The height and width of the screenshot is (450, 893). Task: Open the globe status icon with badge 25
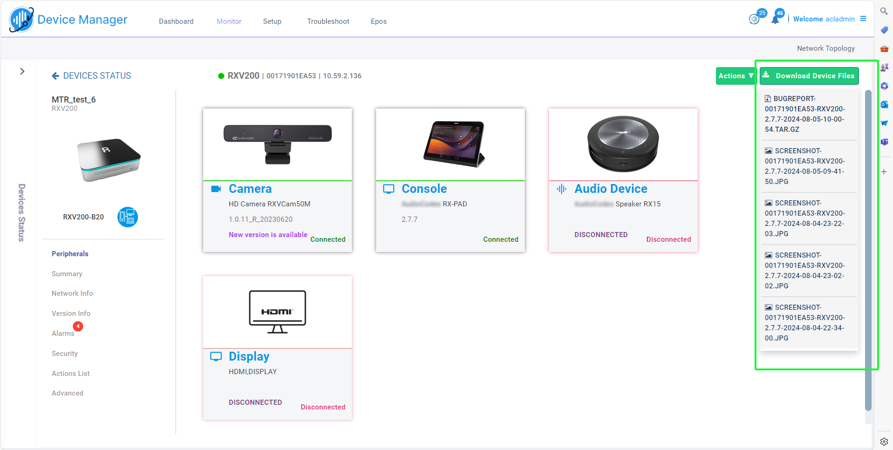click(x=754, y=19)
